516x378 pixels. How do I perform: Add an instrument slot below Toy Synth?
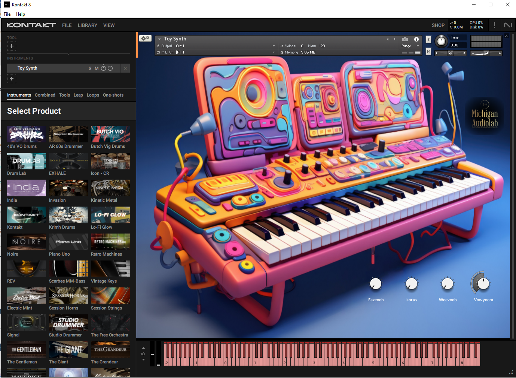click(12, 79)
